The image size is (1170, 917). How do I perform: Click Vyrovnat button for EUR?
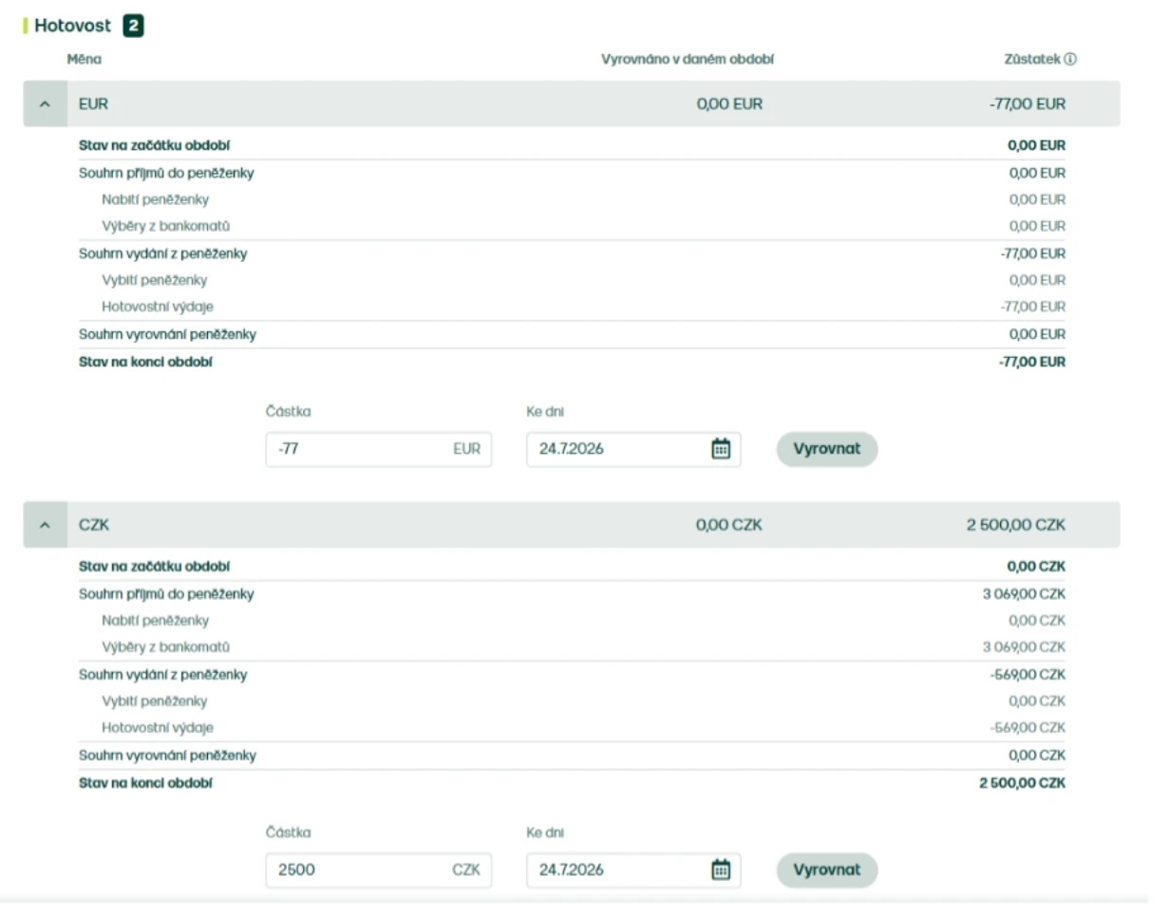[x=826, y=449]
